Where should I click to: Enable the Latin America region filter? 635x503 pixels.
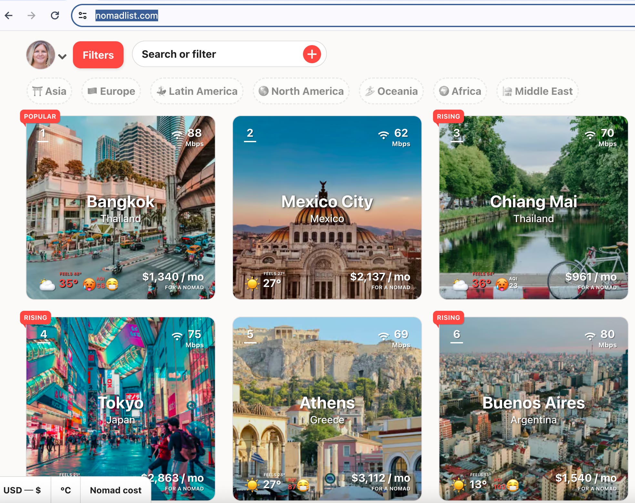[197, 91]
